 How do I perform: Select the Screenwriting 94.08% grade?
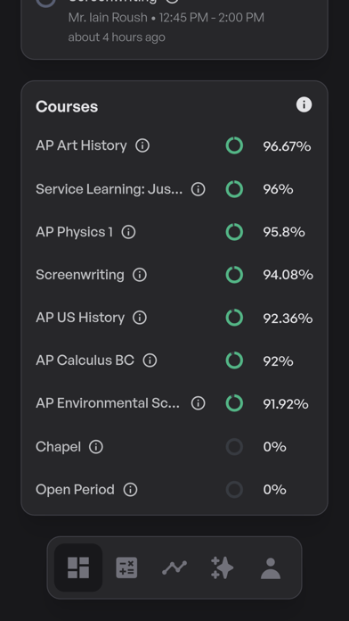point(288,275)
